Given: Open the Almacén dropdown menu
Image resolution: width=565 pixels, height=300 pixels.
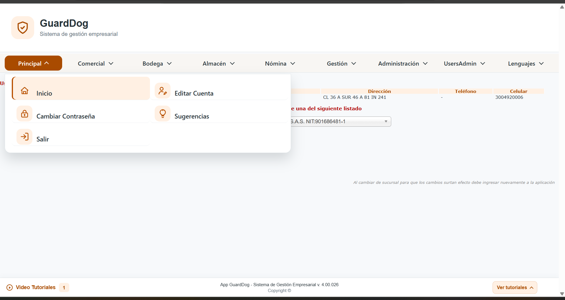Looking at the screenshot, I should pyautogui.click(x=219, y=64).
